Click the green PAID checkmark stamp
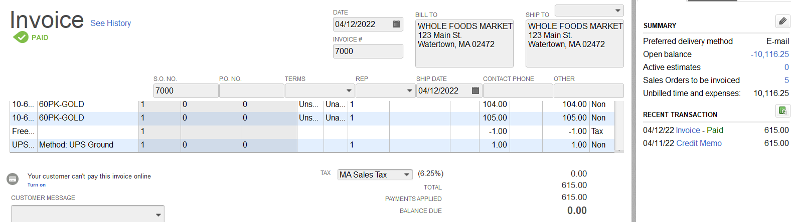Image resolution: width=791 pixels, height=222 pixels. pyautogui.click(x=21, y=37)
